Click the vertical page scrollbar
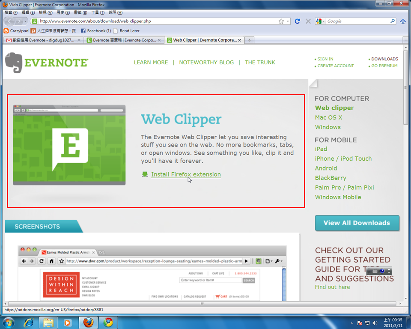 (406, 87)
